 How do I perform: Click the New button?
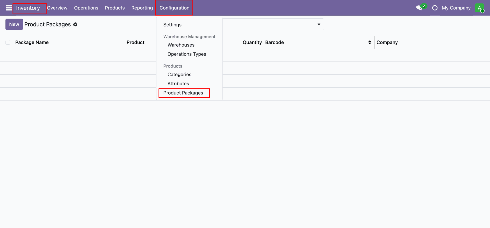14,24
